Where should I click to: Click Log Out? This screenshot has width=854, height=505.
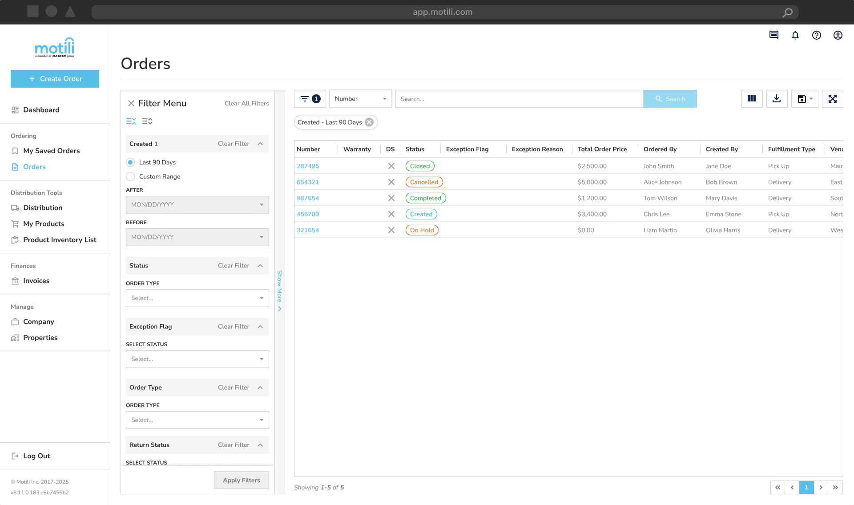36,456
